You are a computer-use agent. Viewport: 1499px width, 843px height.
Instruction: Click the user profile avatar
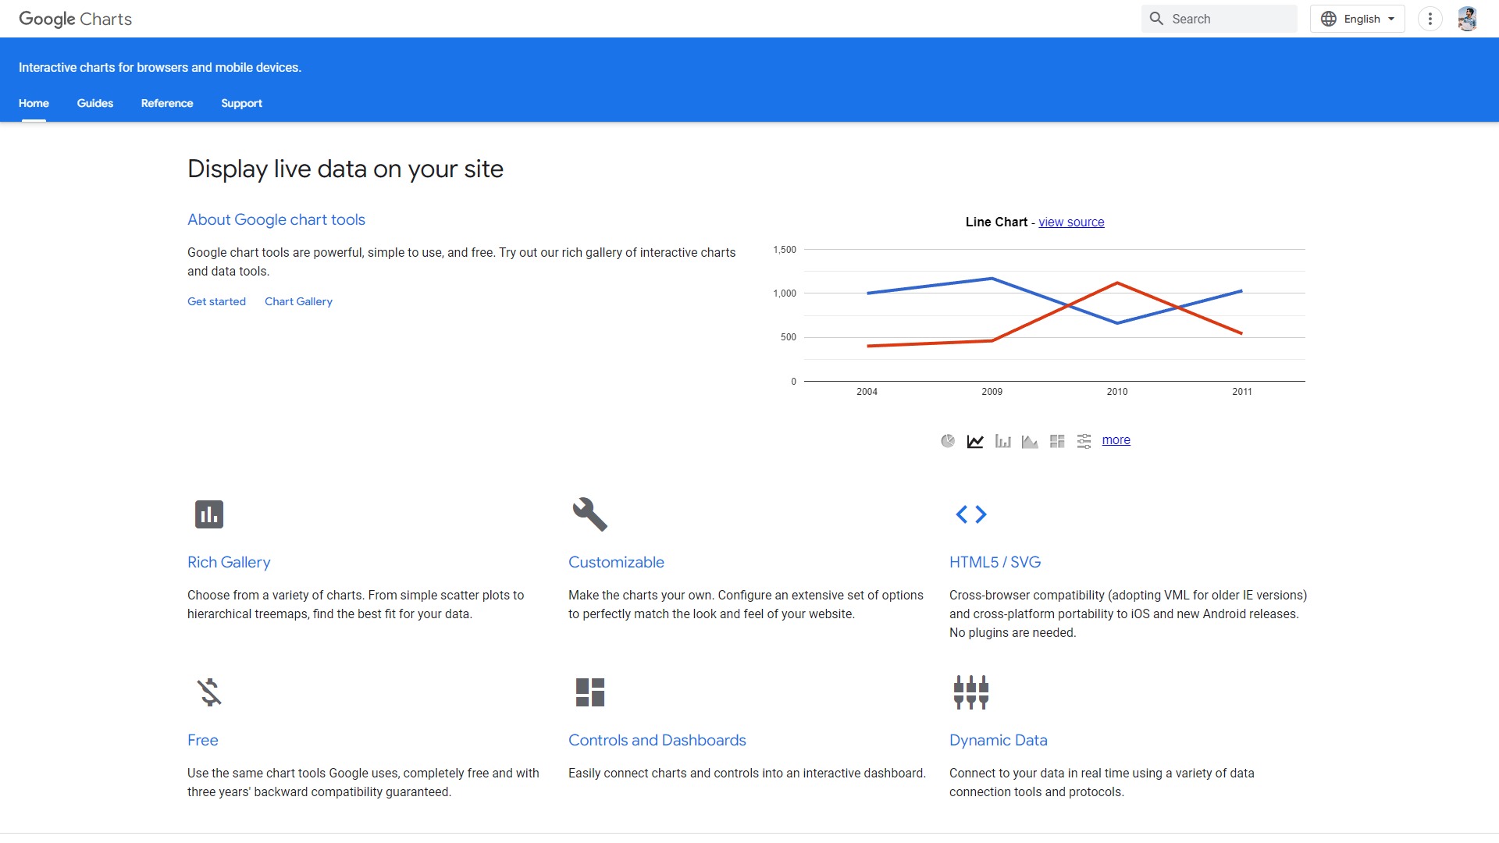1468,18
